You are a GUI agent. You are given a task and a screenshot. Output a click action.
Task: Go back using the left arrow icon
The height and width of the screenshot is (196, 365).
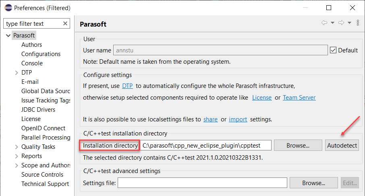(324, 23)
